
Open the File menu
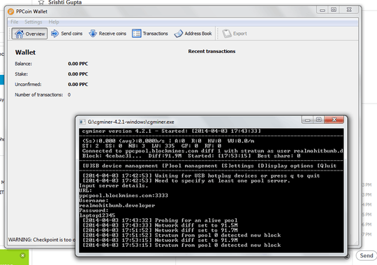click(x=15, y=22)
